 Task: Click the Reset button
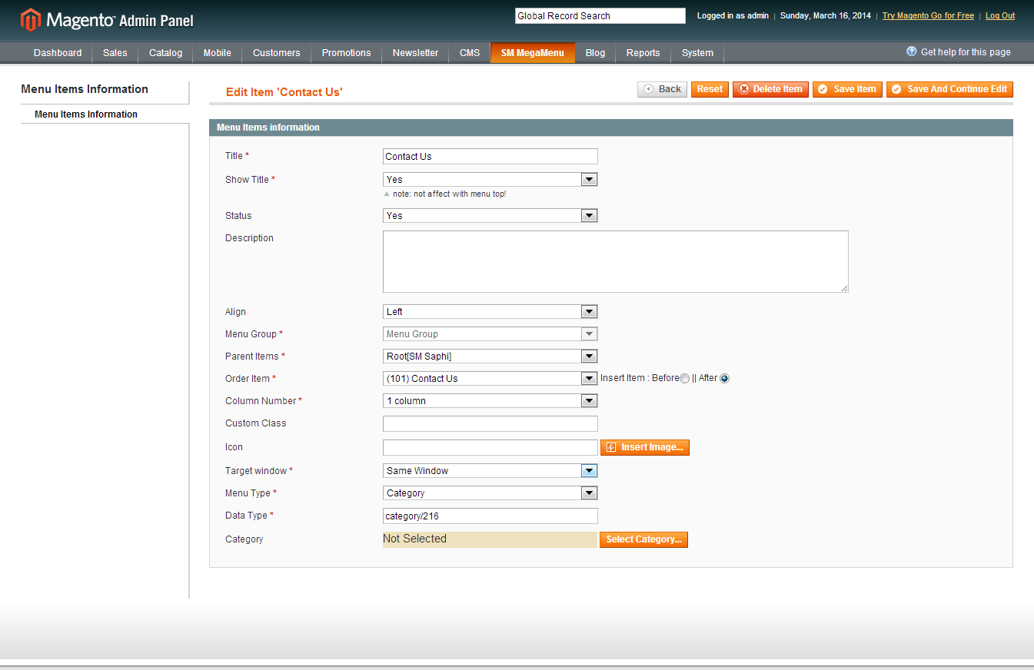click(710, 89)
